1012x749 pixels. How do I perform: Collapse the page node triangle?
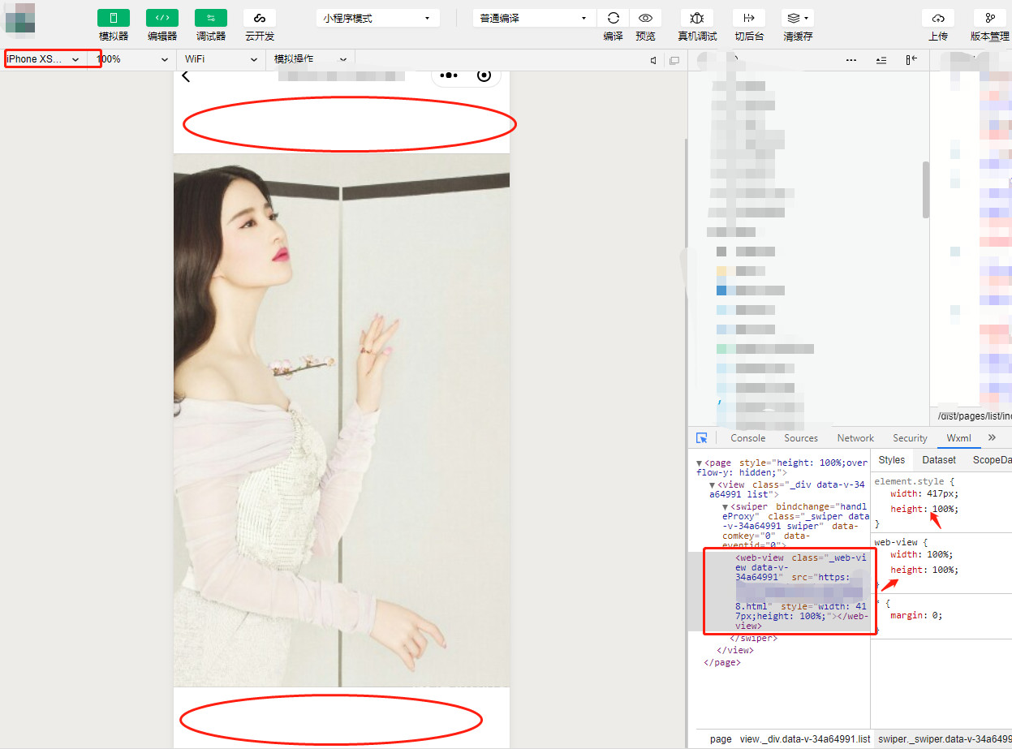(x=700, y=463)
